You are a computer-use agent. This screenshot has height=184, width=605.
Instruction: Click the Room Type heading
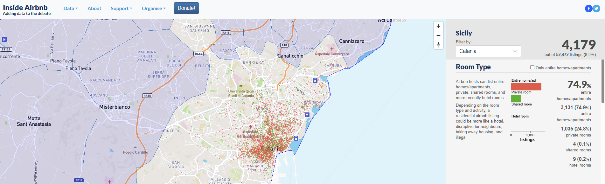click(473, 67)
